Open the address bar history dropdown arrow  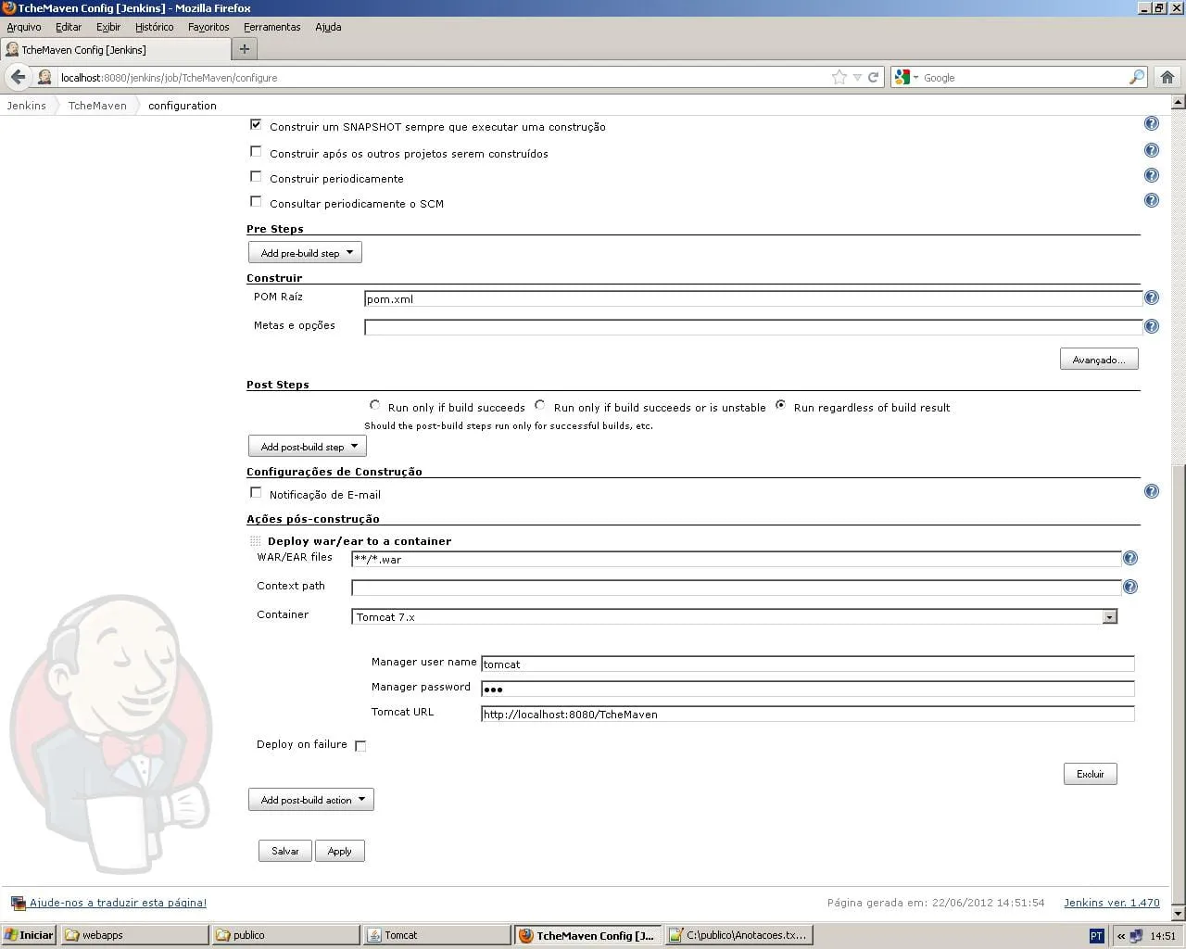[x=857, y=78]
